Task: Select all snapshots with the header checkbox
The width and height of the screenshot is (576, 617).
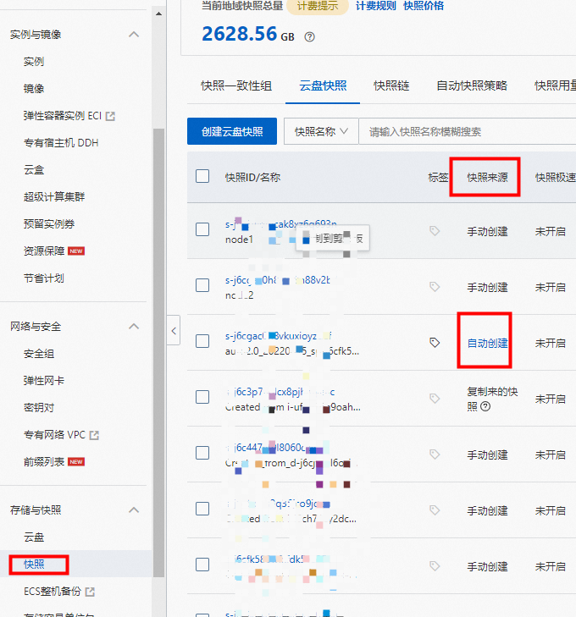Action: coord(202,176)
